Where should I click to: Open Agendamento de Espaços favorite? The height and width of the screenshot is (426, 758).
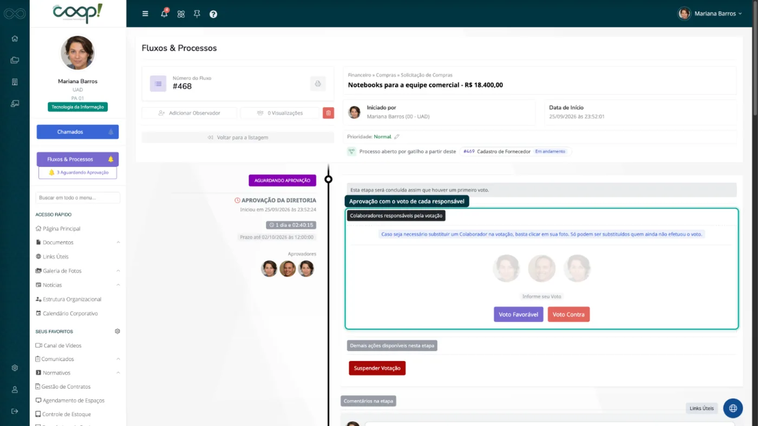pos(70,401)
